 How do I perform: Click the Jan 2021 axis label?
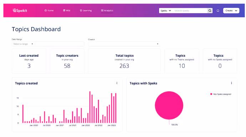pos(60,125)
